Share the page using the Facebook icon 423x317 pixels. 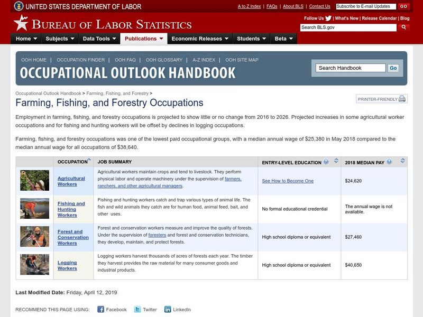[x=100, y=309]
